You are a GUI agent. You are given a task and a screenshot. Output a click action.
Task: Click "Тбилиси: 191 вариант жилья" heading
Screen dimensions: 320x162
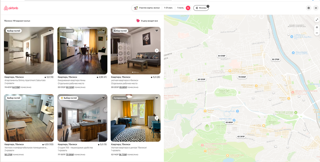pyautogui.click(x=17, y=21)
